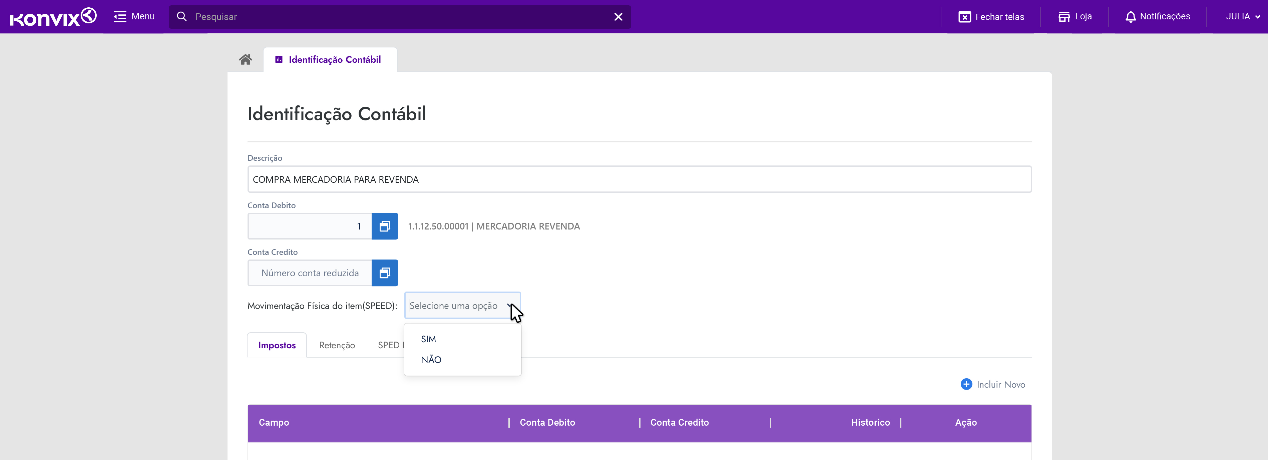This screenshot has width=1268, height=460.
Task: Select the Impostos tab
Action: click(277, 345)
